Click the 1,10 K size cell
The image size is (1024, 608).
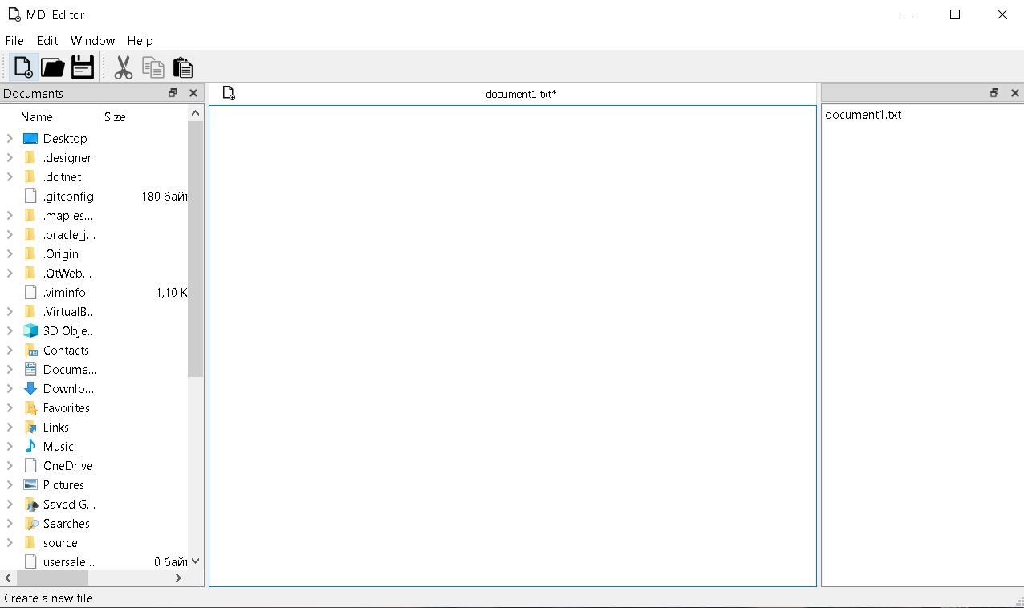coord(172,293)
